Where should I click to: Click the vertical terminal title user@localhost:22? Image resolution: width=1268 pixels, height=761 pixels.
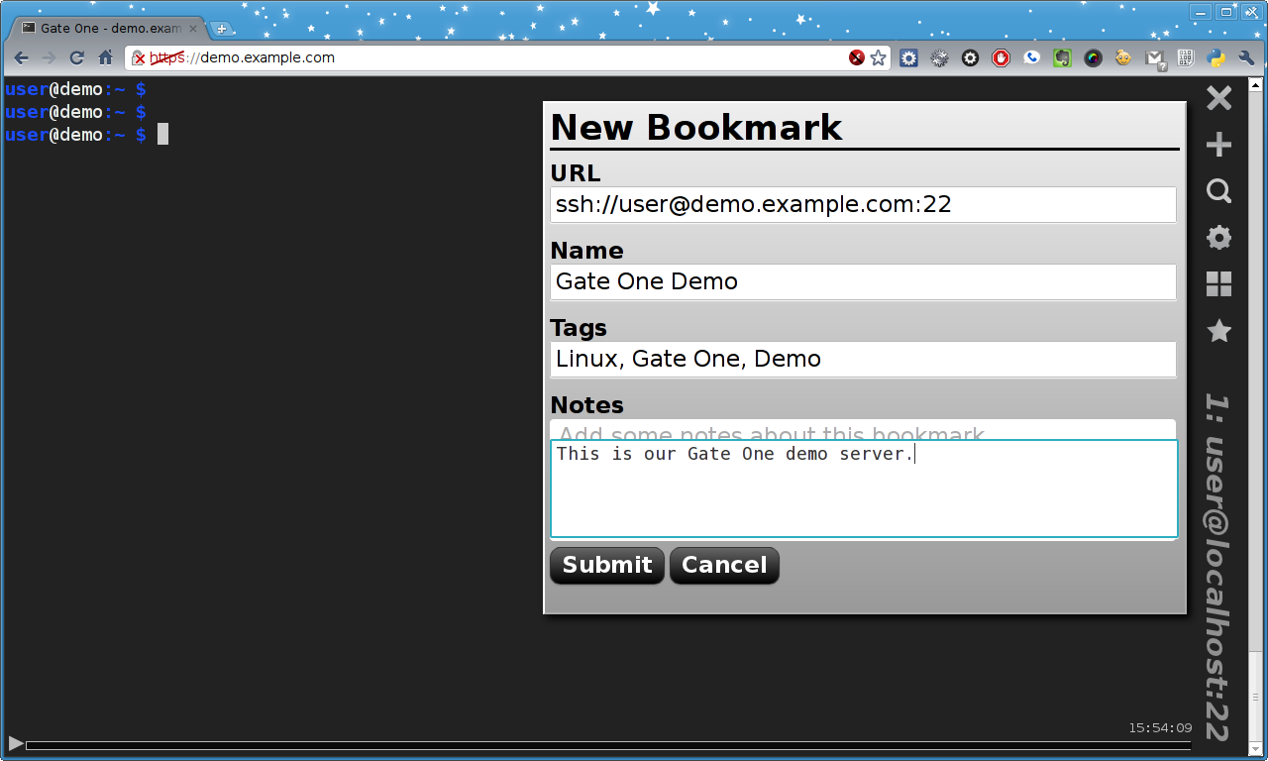[1217, 568]
